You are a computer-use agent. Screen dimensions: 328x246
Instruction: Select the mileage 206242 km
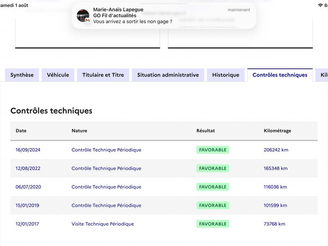click(x=276, y=150)
